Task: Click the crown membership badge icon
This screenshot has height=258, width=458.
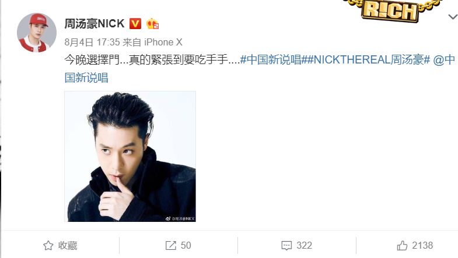Action: 152,24
